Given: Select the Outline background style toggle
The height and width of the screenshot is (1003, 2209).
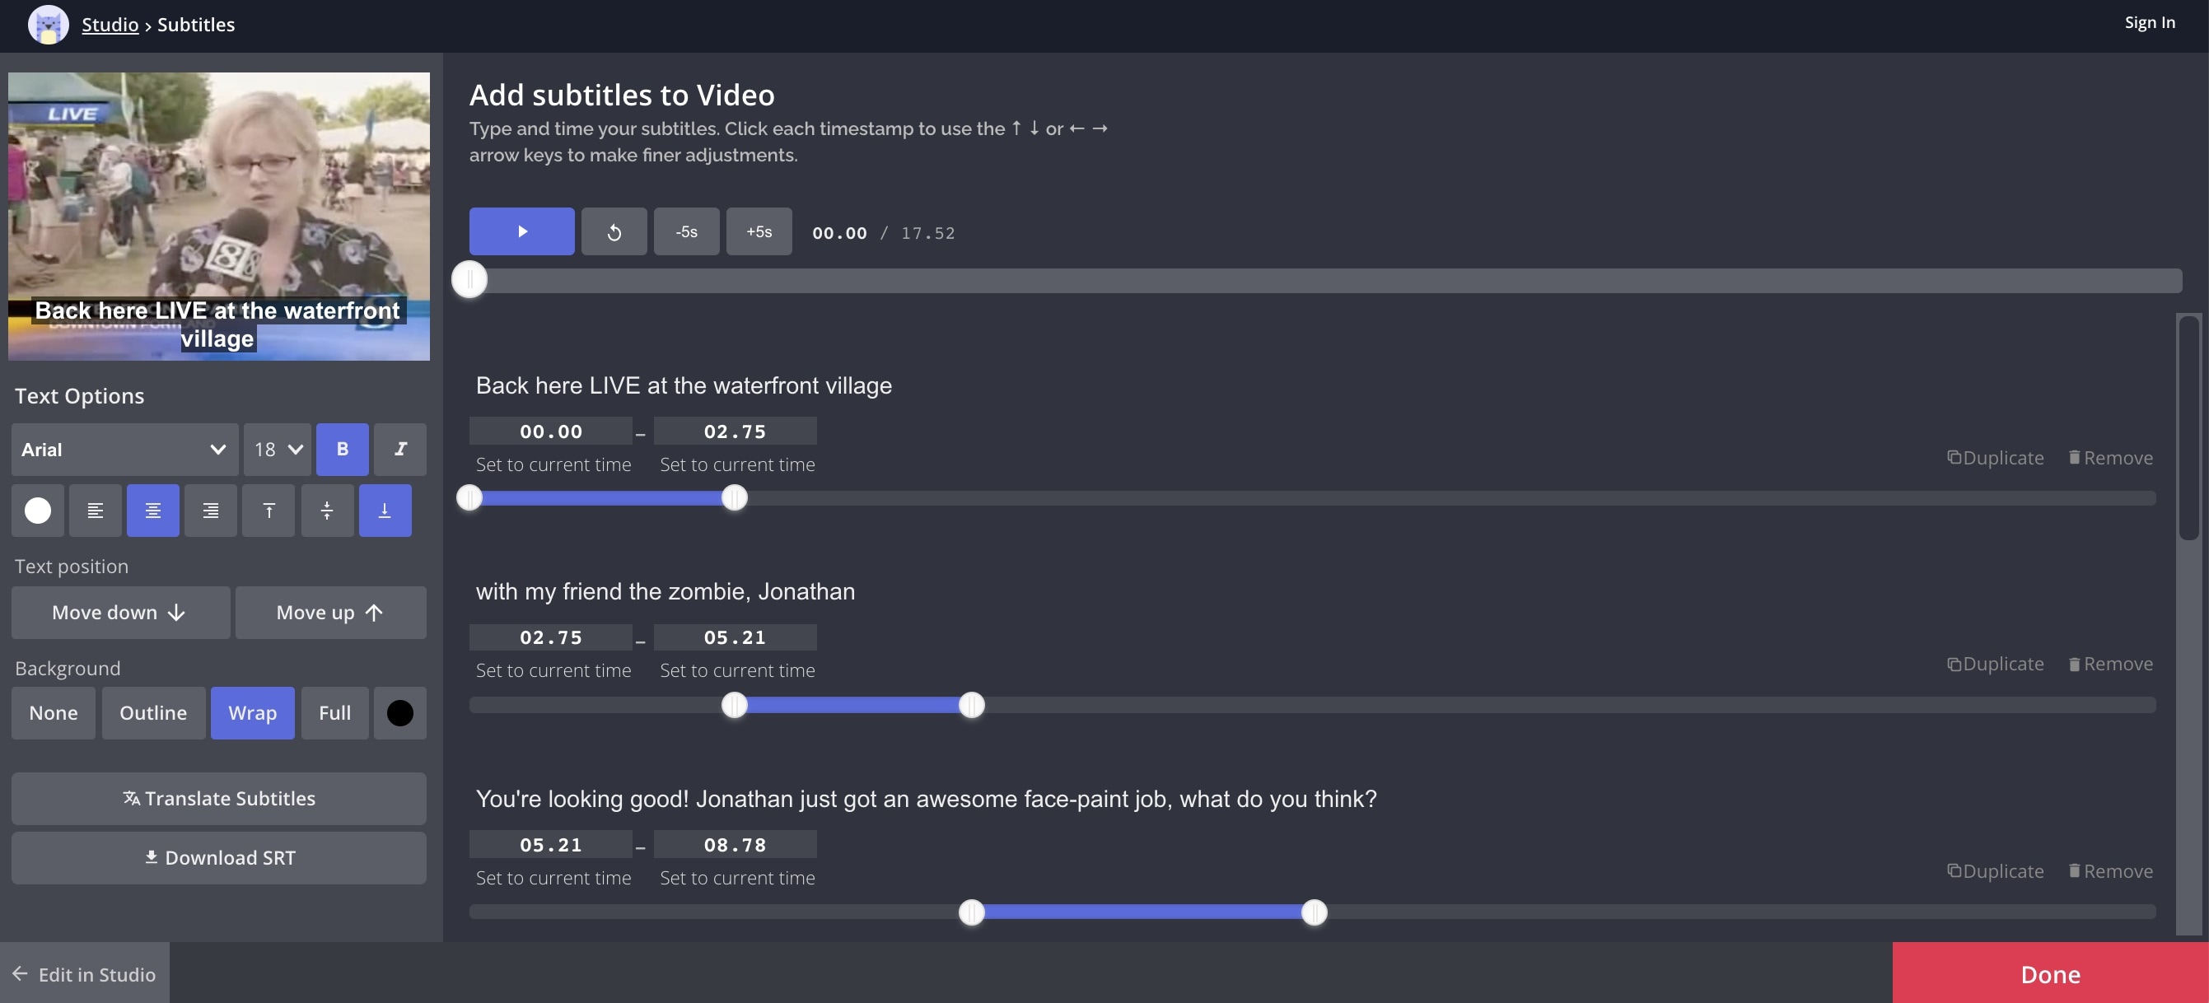Looking at the screenshot, I should pos(152,713).
